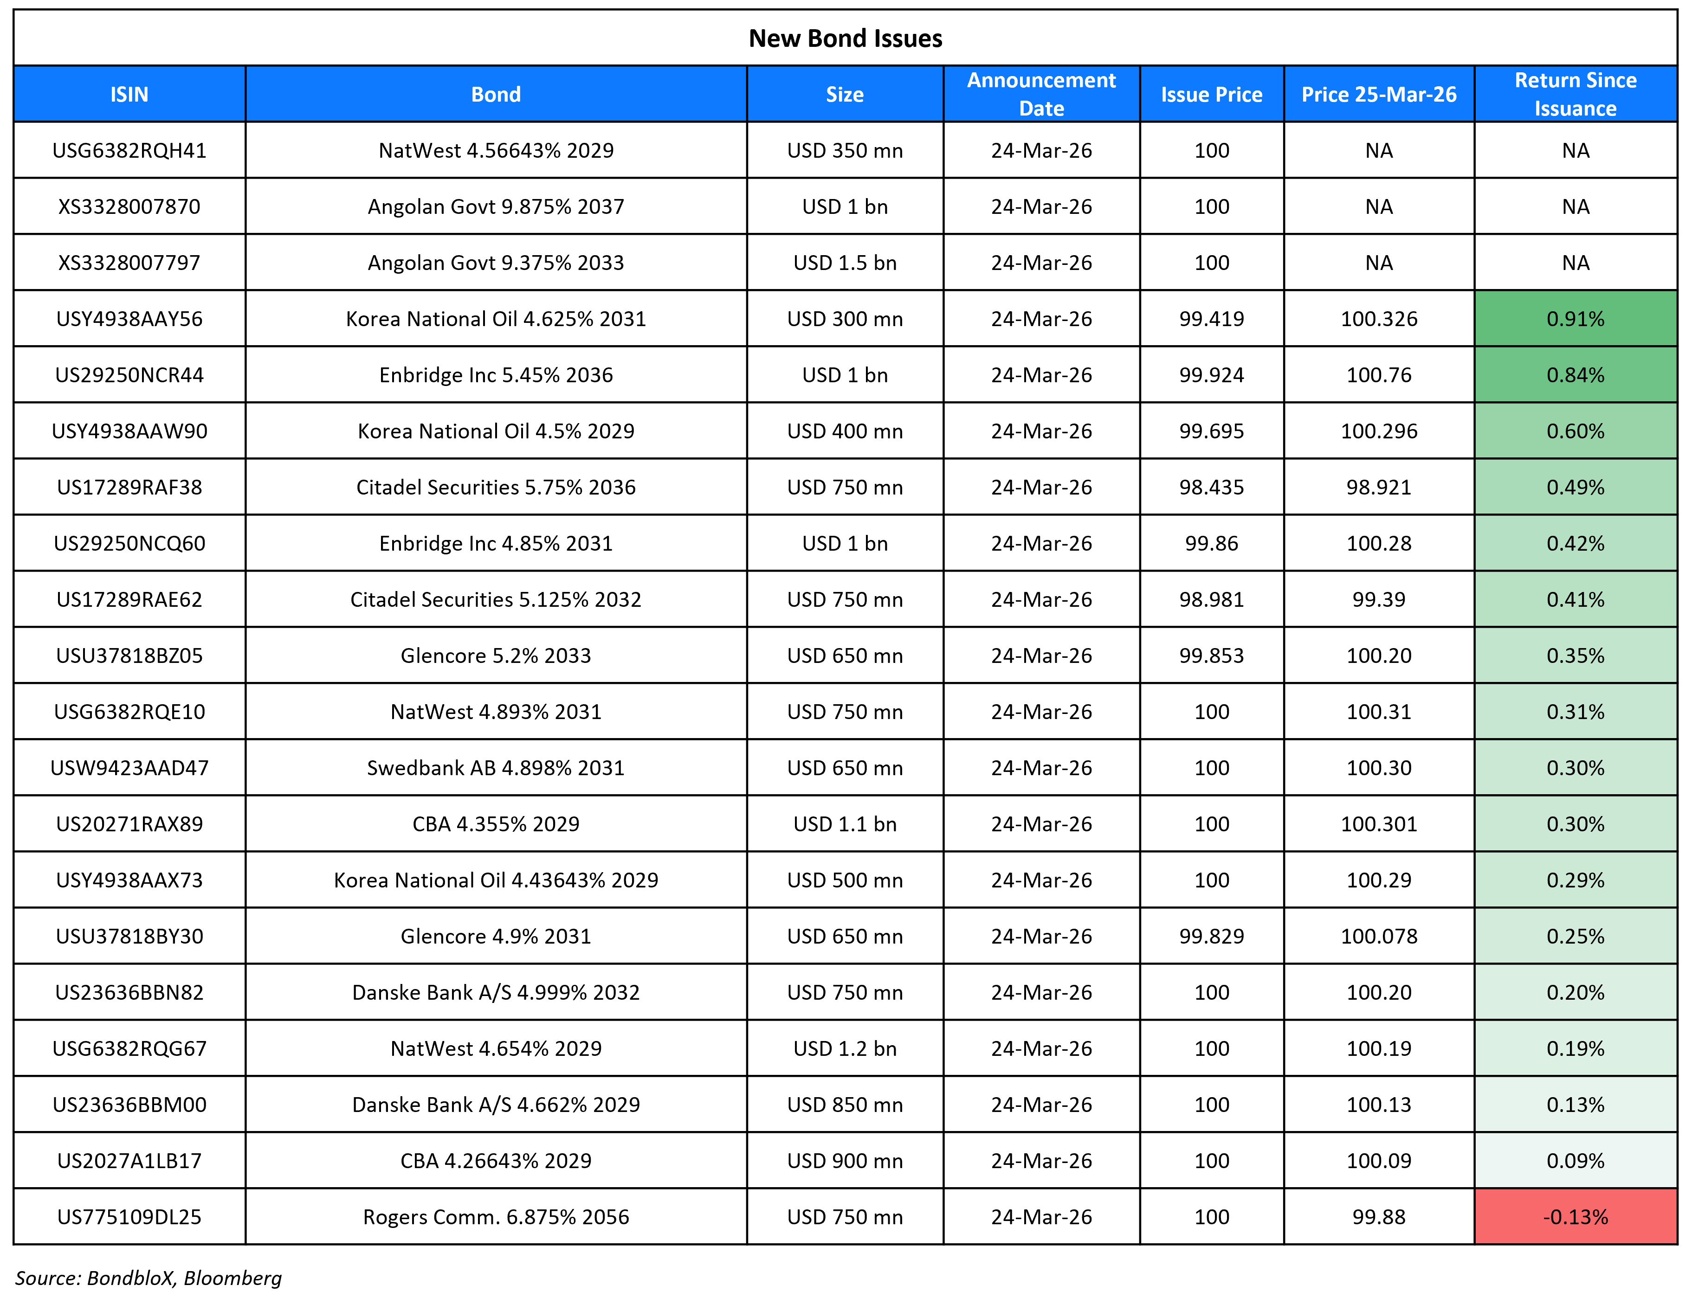Select the Citadel Securities 5.75% 2036 bond
Screen dimensions: 1692x1311
tap(497, 487)
